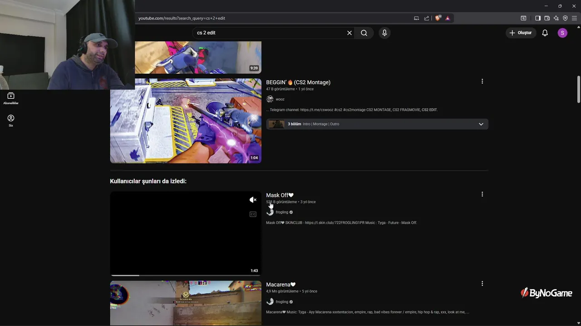Image resolution: width=581 pixels, height=326 pixels.
Task: Click the browser address bar URL
Action: click(182, 18)
